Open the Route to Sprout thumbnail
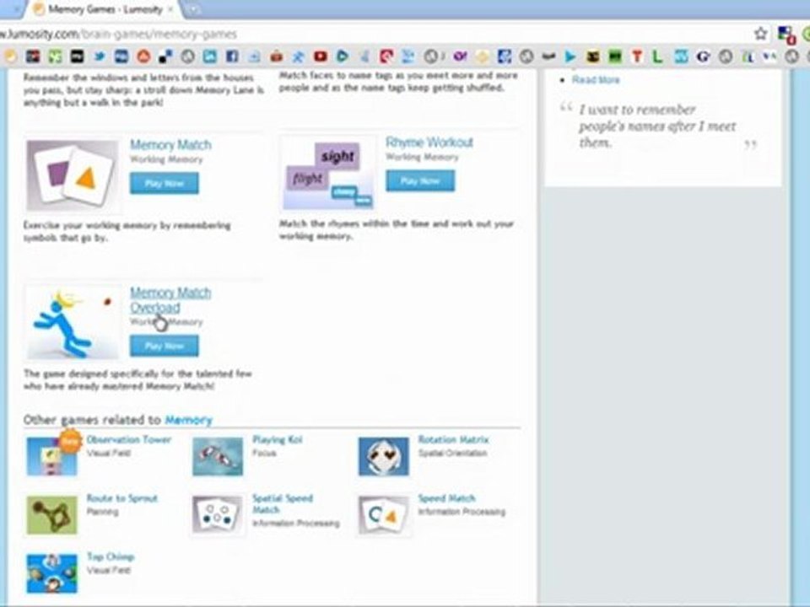Screen dimensions: 810x607 (51, 515)
